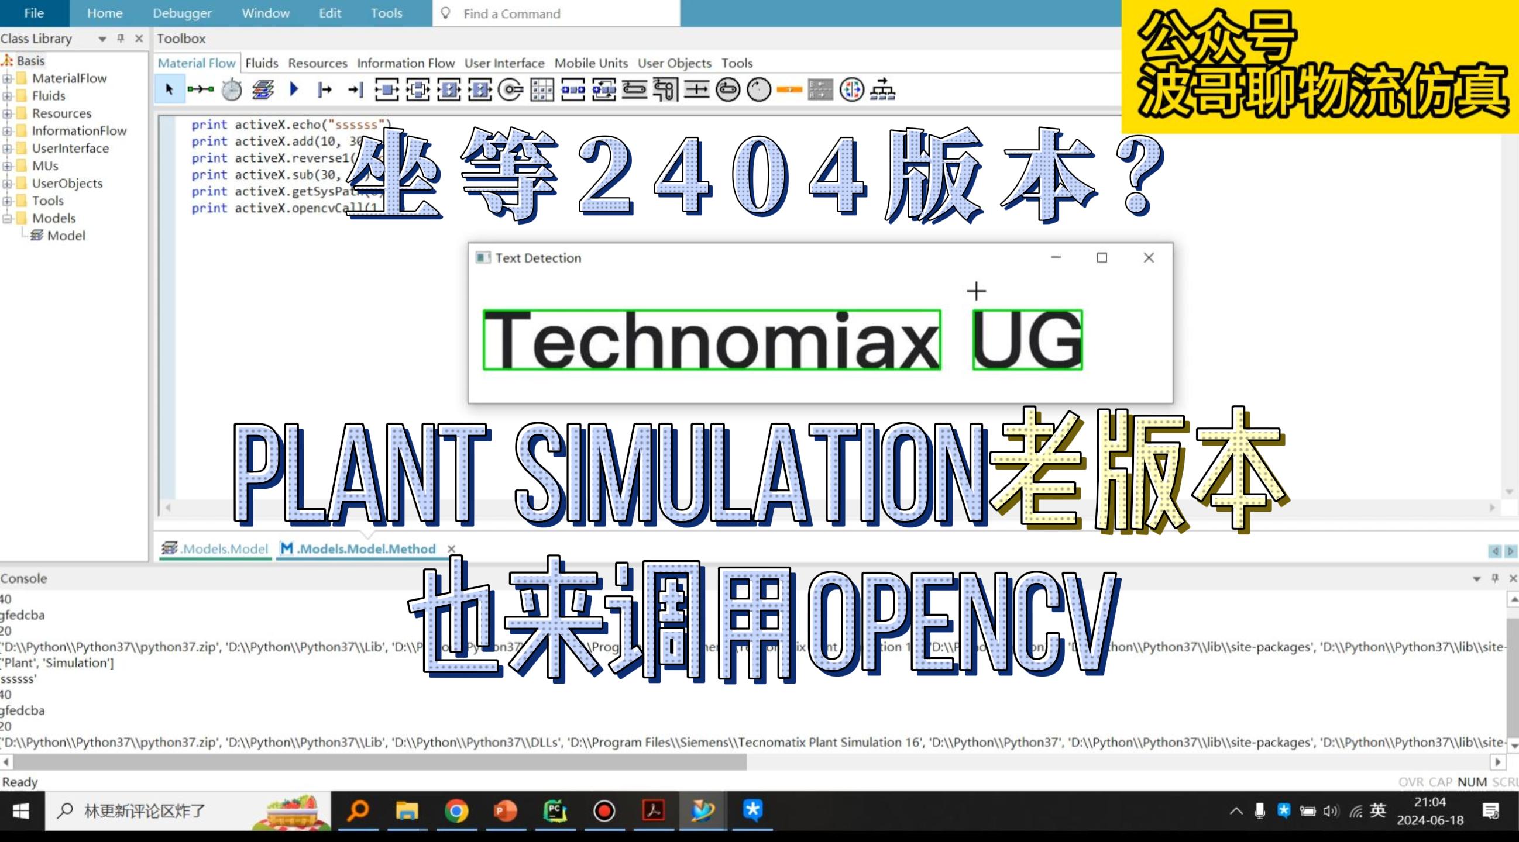Image resolution: width=1519 pixels, height=842 pixels.
Task: Switch to the User Objects toolbox tab
Action: click(675, 63)
